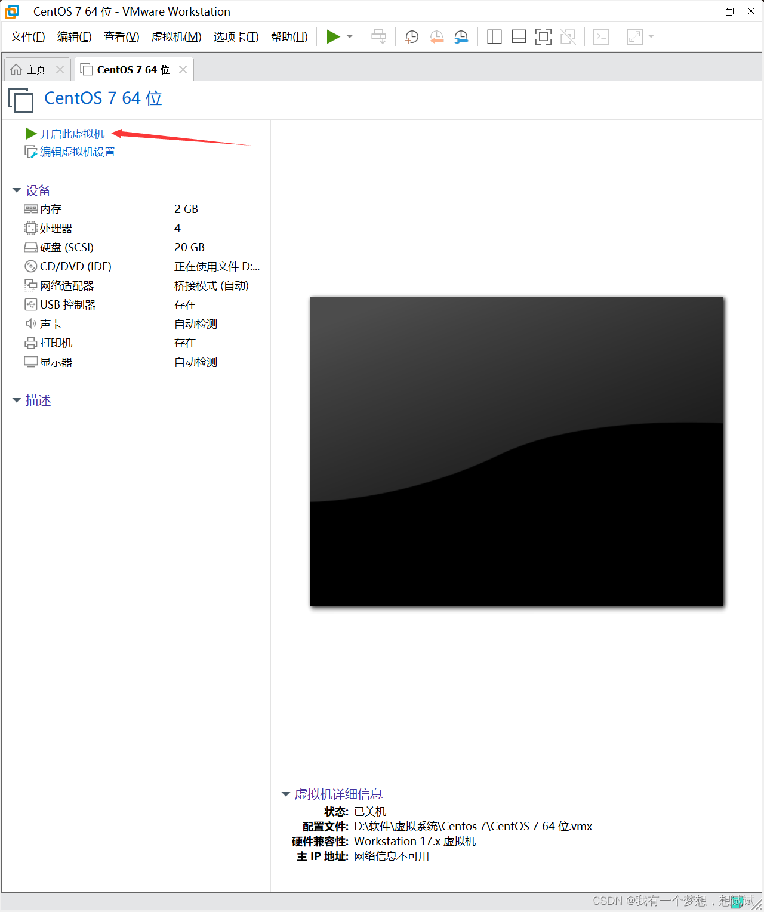Screen dimensions: 764x912
Task: Open the 虚拟机(M) menu
Action: 176,37
